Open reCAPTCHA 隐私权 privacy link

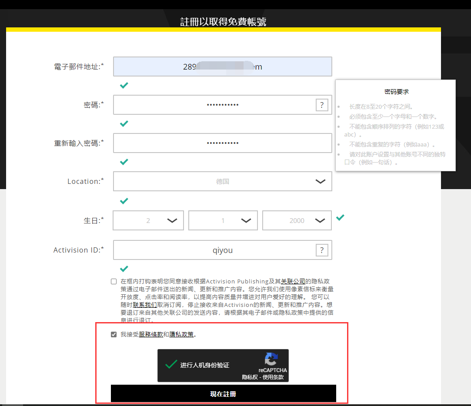point(250,377)
